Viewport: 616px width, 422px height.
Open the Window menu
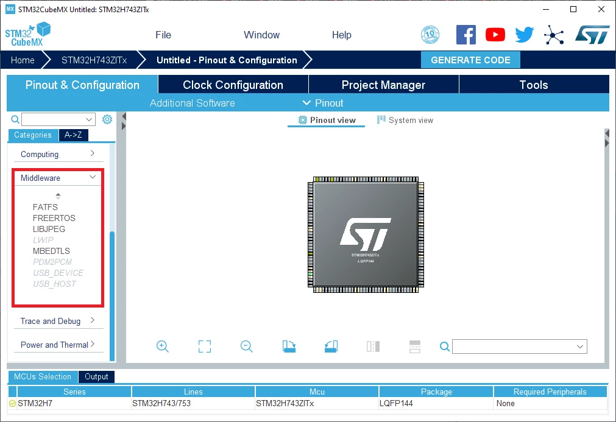261,35
